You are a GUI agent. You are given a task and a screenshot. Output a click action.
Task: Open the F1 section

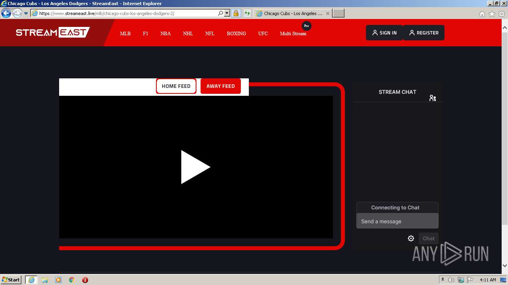tap(146, 34)
